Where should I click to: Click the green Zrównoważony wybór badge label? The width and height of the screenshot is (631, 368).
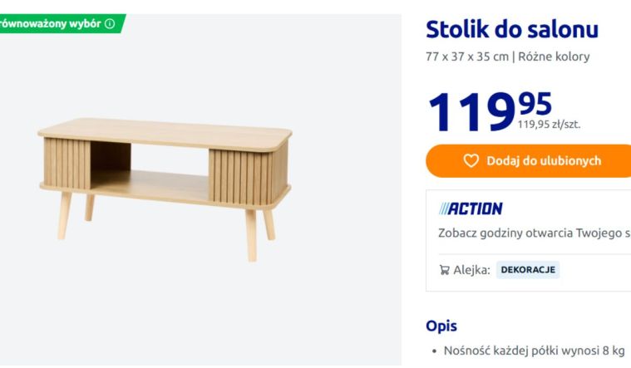tap(50, 23)
